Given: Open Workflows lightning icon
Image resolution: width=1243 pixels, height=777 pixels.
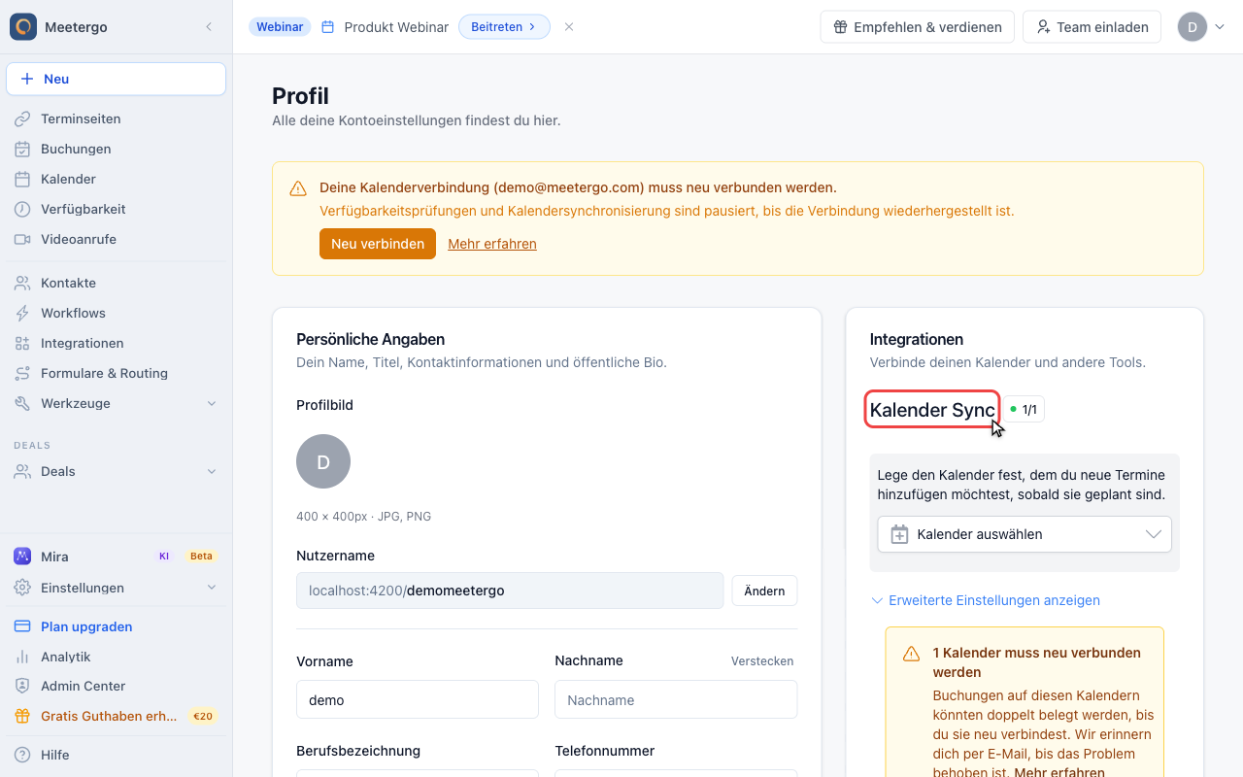Looking at the screenshot, I should (x=22, y=313).
